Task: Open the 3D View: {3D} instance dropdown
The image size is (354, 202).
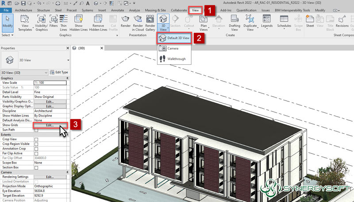Action: [24, 73]
